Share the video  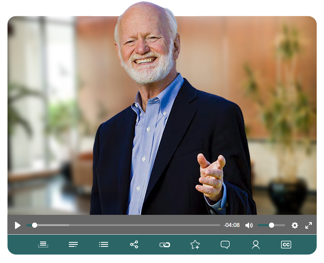tap(134, 244)
